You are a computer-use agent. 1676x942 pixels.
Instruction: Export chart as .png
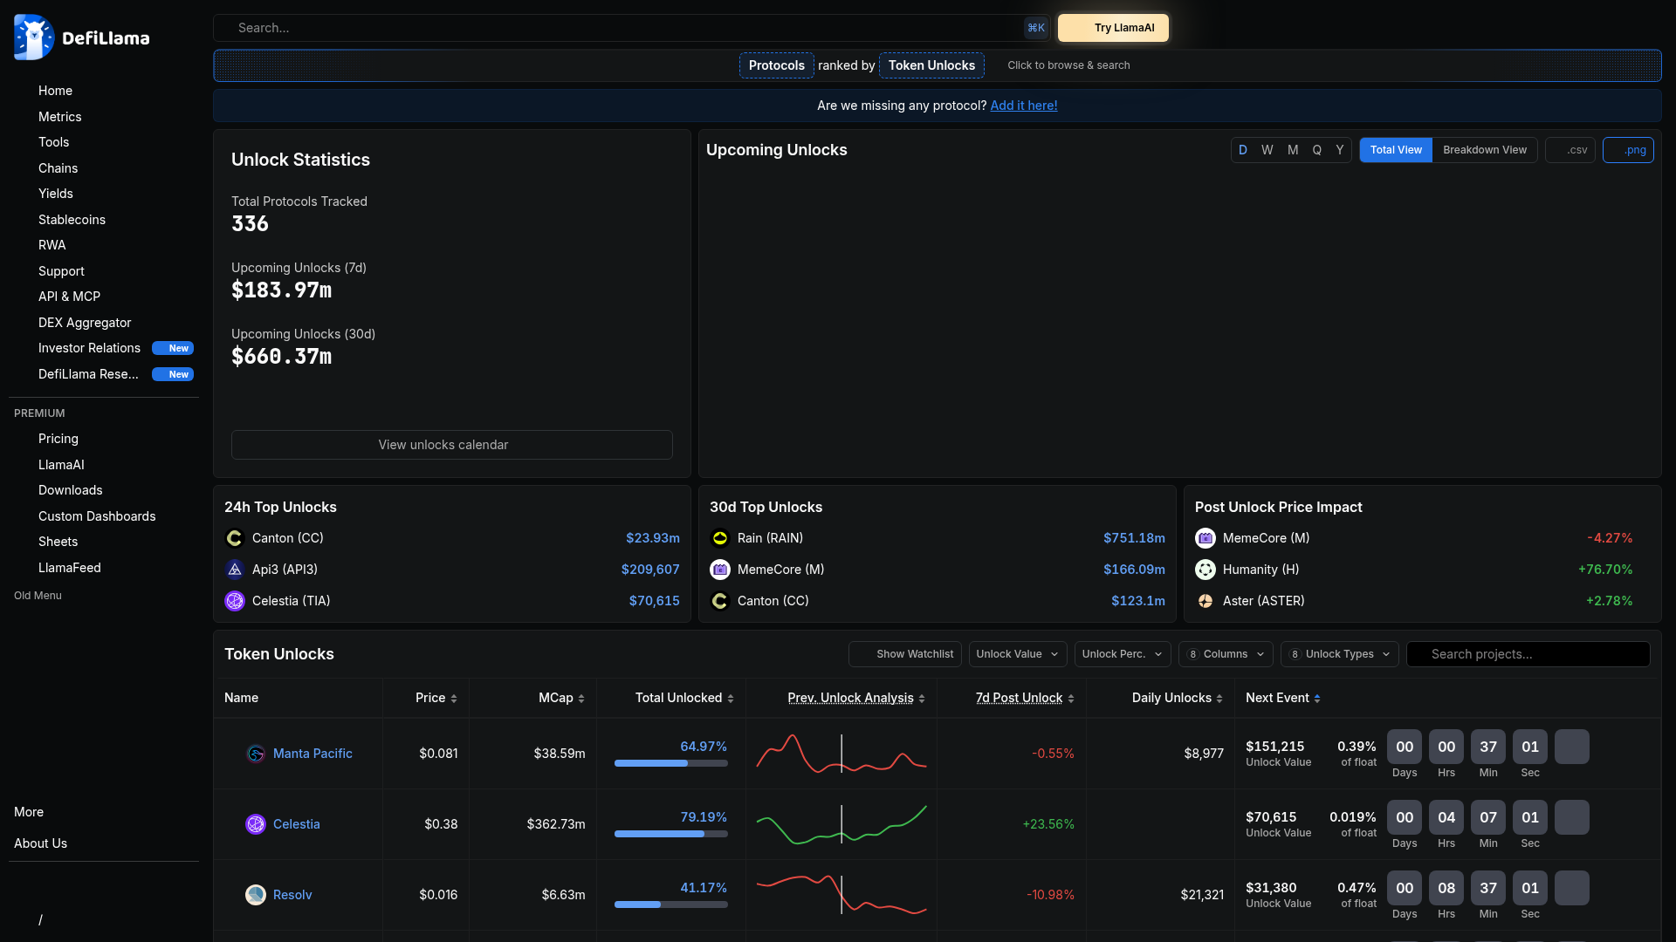pos(1628,150)
